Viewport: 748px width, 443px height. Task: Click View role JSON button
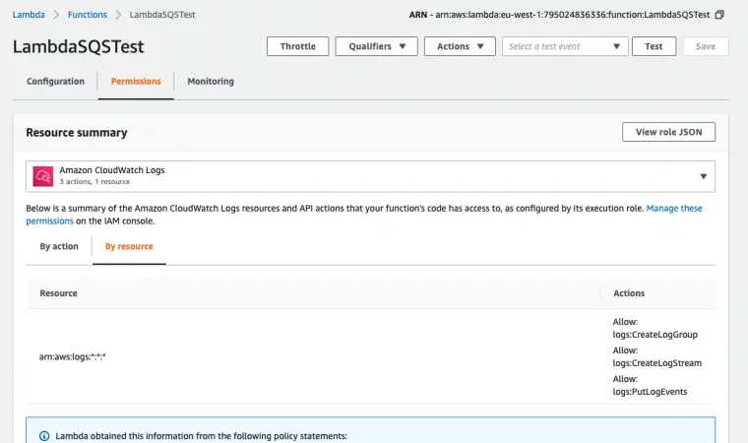pyautogui.click(x=668, y=132)
